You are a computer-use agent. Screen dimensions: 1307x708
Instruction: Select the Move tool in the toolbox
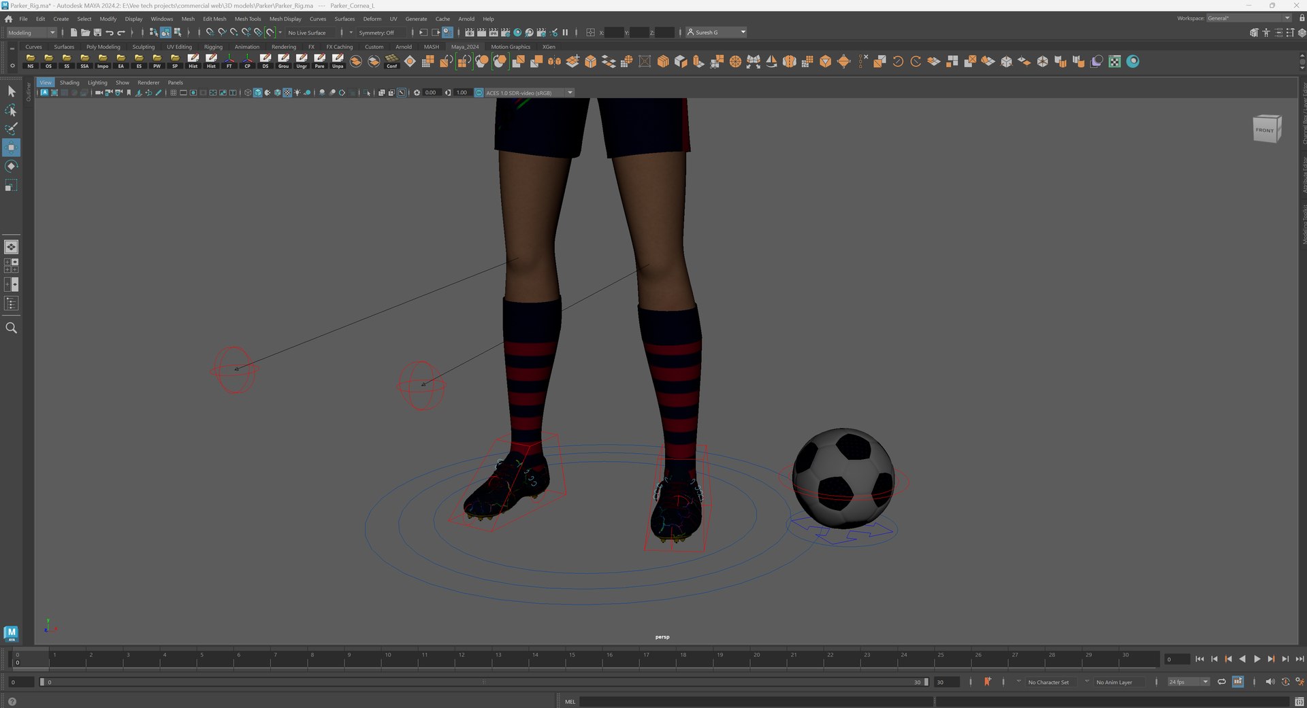pos(12,148)
